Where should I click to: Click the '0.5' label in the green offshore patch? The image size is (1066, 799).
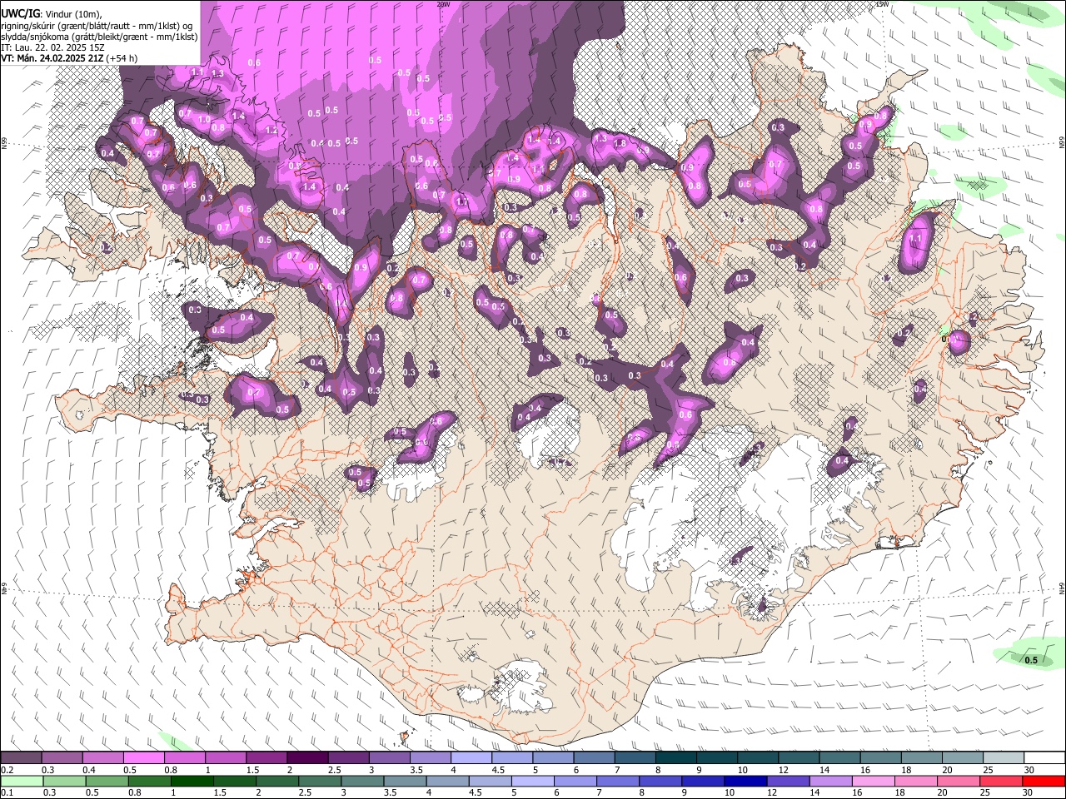pyautogui.click(x=1031, y=660)
